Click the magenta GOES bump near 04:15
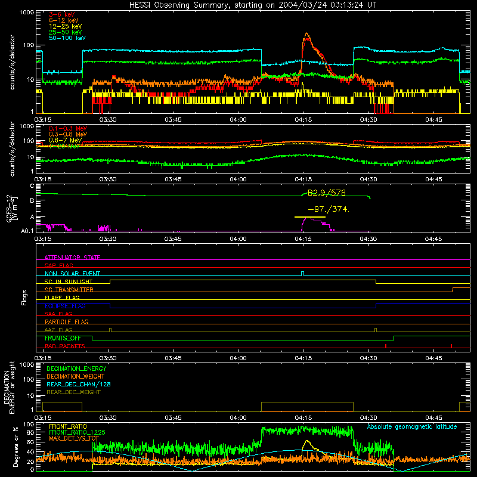The width and height of the screenshot is (477, 477). tap(316, 224)
